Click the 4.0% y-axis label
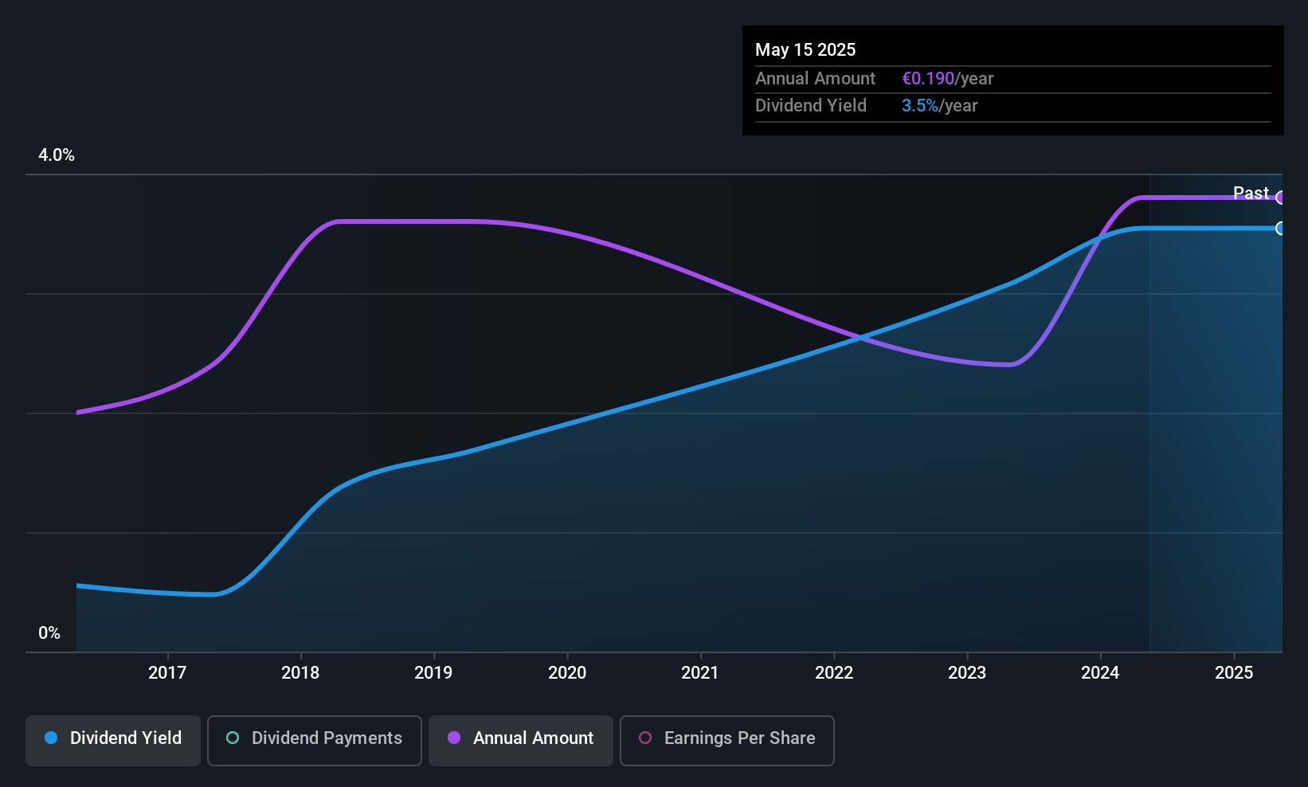 [57, 155]
